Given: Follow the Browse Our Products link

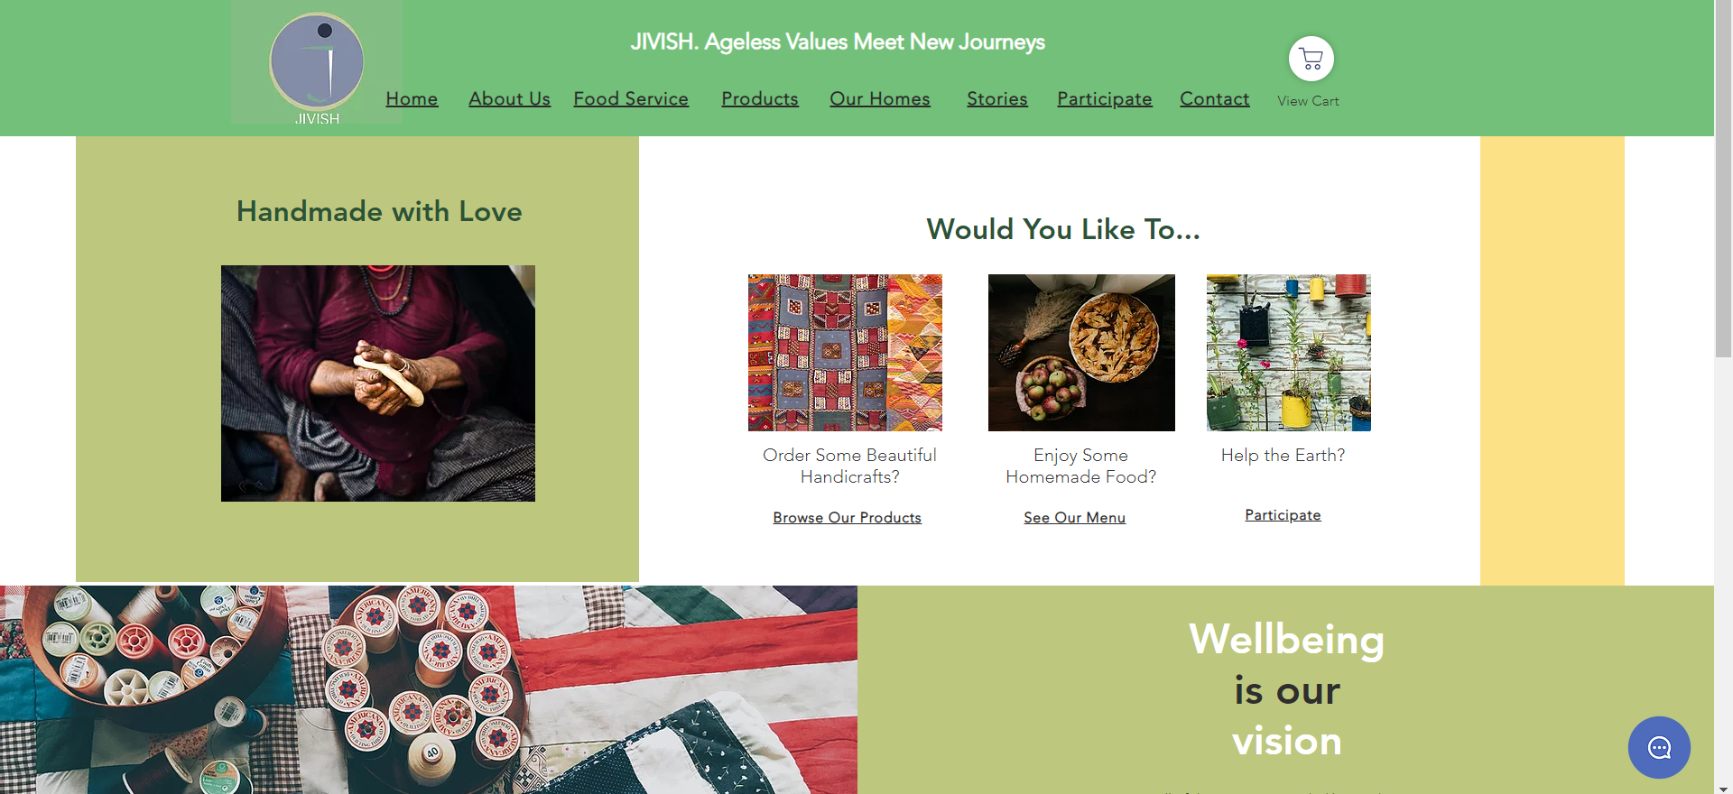Looking at the screenshot, I should (847, 517).
